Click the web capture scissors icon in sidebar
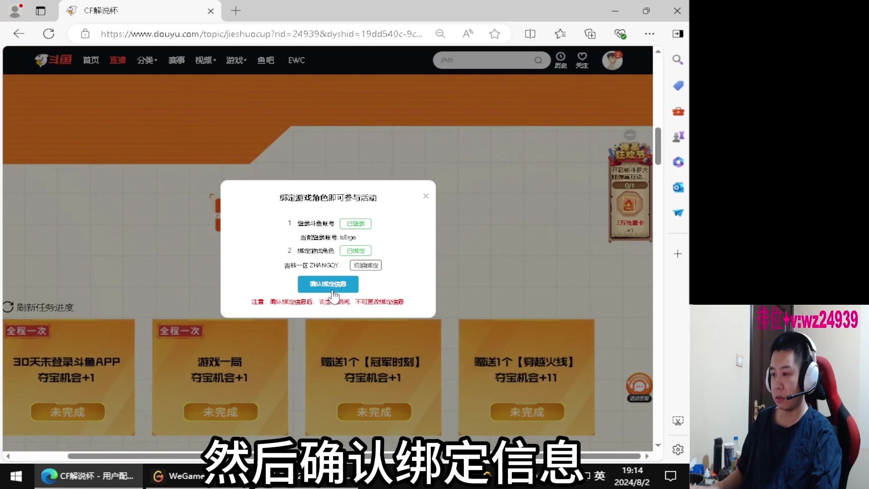 point(678,421)
